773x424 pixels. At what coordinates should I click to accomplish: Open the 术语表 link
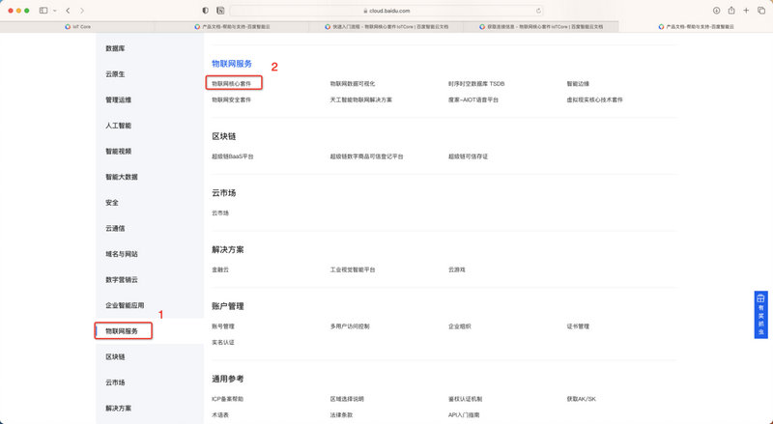[220, 415]
